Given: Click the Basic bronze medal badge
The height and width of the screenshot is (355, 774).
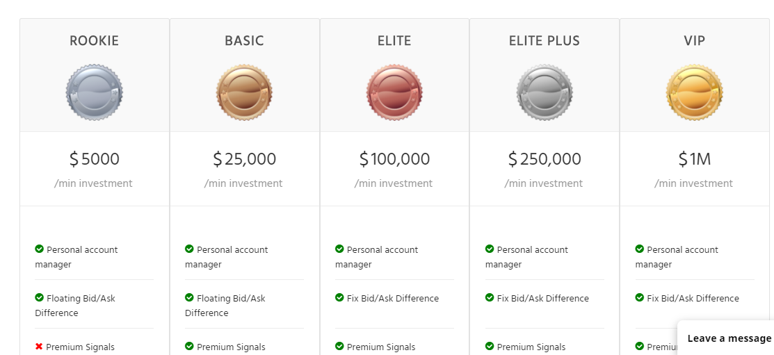Looking at the screenshot, I should click(244, 92).
